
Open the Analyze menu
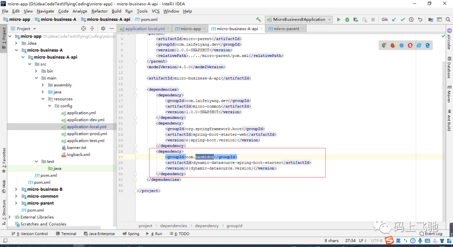tap(80, 11)
